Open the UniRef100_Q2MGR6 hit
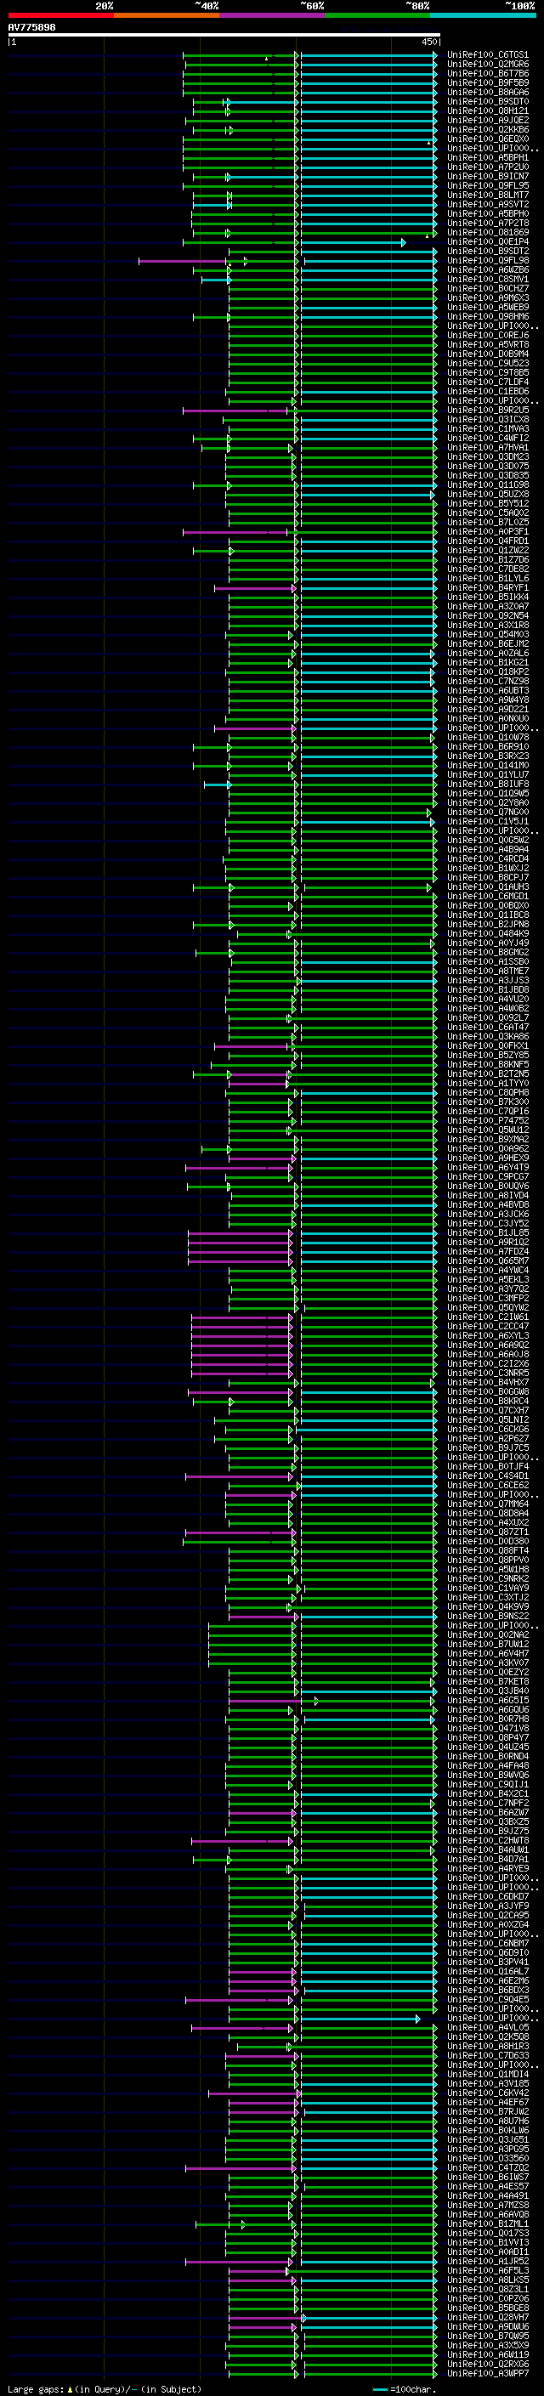 pyautogui.click(x=487, y=65)
